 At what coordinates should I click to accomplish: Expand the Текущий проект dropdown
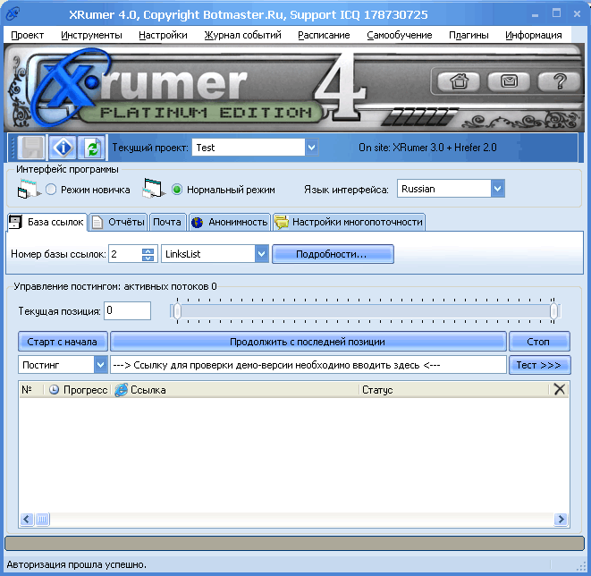click(311, 148)
